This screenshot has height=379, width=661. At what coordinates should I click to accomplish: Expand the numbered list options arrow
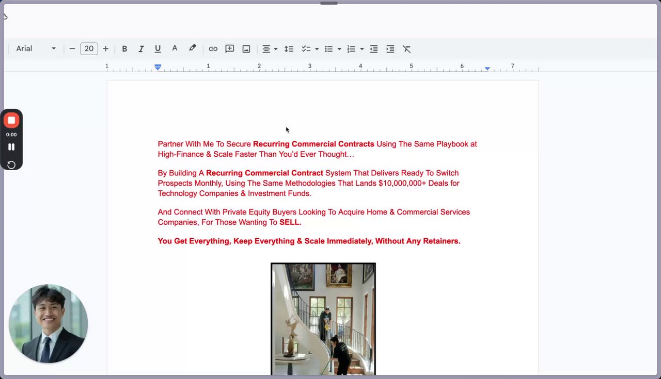(x=361, y=49)
